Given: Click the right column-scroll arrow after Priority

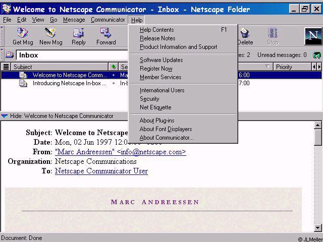Looking at the screenshot, I should click(x=319, y=67).
